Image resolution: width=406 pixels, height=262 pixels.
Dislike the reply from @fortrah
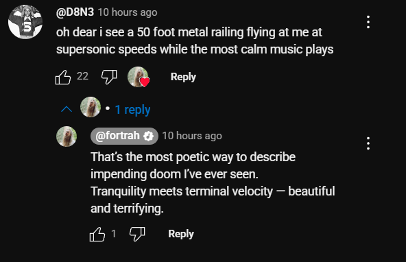pos(137,234)
